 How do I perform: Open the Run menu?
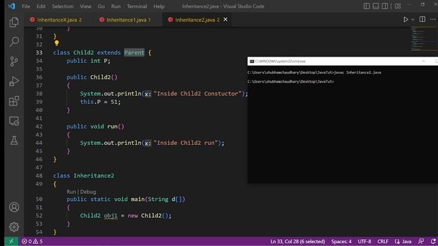[x=116, y=6]
